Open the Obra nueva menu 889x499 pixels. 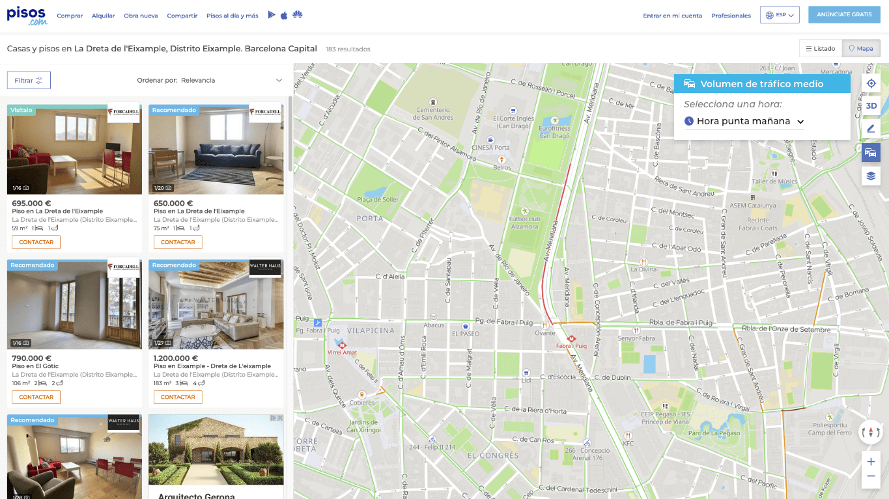141,16
